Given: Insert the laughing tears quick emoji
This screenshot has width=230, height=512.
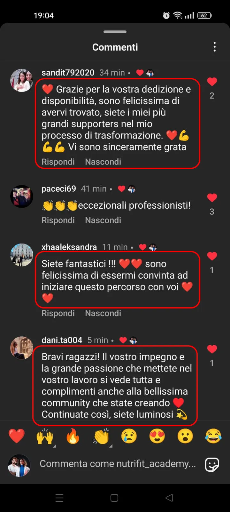Looking at the screenshot, I should (x=213, y=436).
